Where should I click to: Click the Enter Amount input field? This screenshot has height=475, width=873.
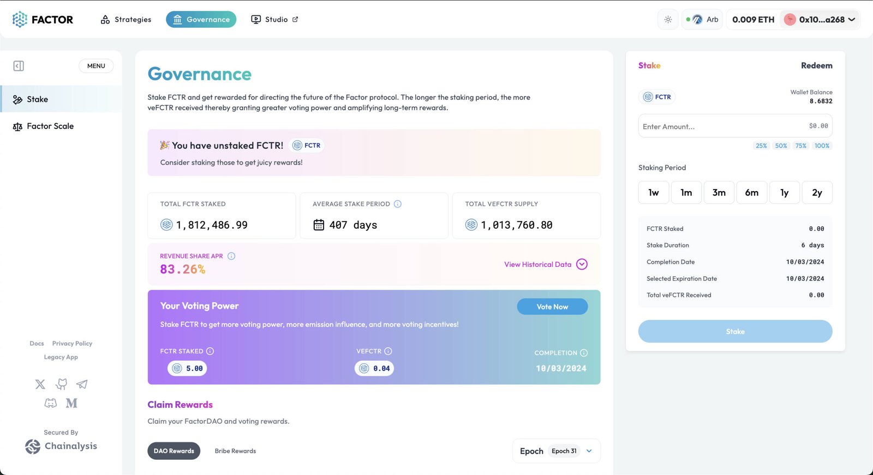coord(720,126)
